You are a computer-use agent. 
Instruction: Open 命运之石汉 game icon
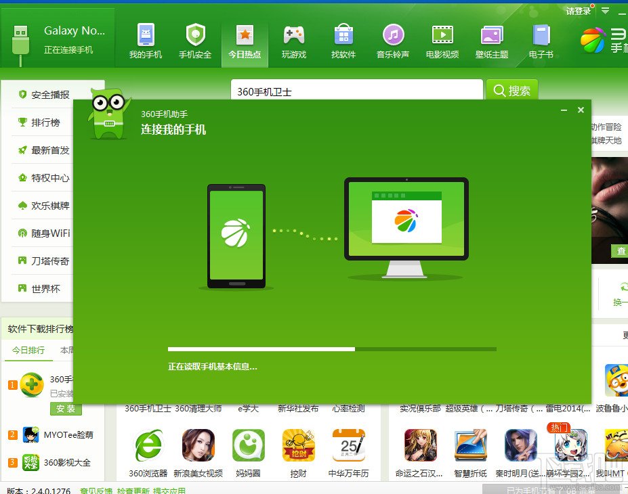point(421,445)
